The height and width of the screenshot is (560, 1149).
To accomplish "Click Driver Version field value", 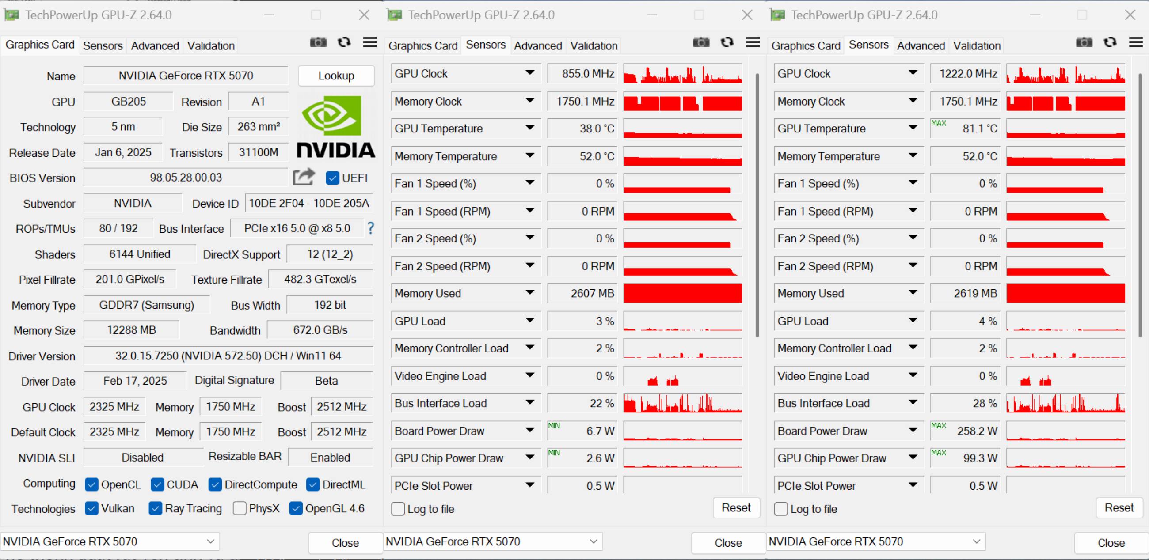I will click(228, 356).
